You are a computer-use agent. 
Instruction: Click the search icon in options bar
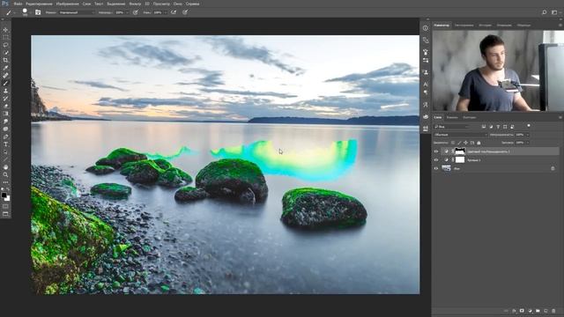click(x=545, y=12)
